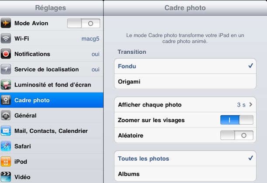Screen dimensions: 267x183
Task: Choose the Origami transition
Action: pyautogui.click(x=185, y=81)
